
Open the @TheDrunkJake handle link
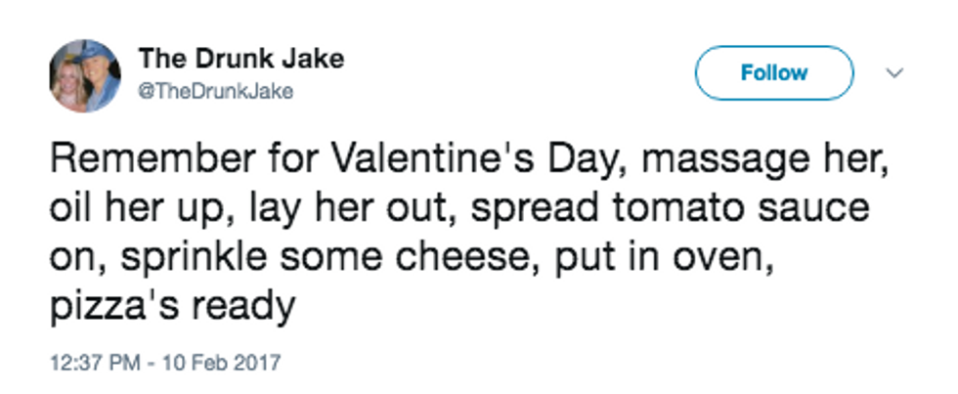[216, 92]
